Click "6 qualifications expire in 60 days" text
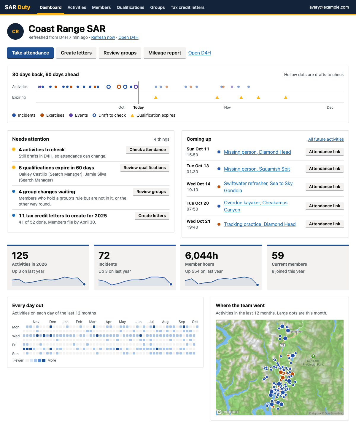 [x=56, y=168]
